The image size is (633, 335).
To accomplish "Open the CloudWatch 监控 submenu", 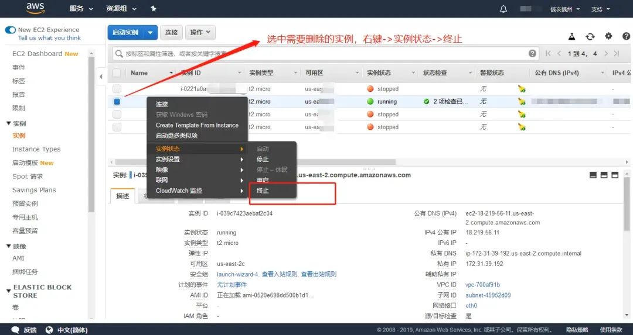I will (x=197, y=191).
